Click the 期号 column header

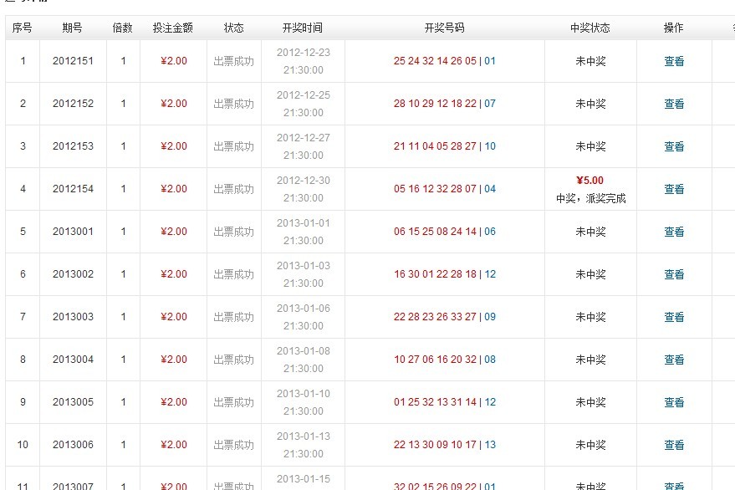(x=73, y=28)
